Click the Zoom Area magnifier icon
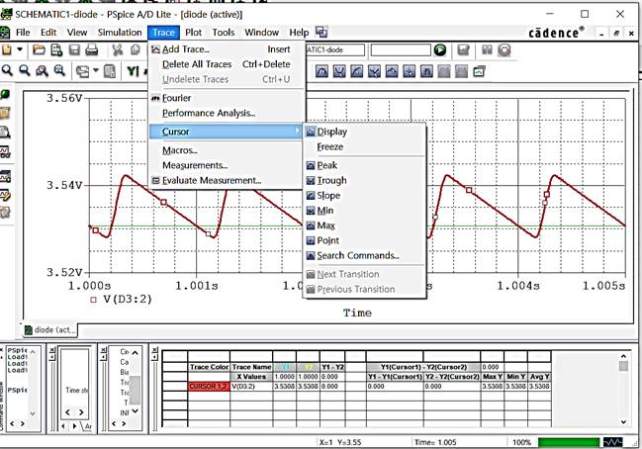This screenshot has width=642, height=449. point(43,71)
